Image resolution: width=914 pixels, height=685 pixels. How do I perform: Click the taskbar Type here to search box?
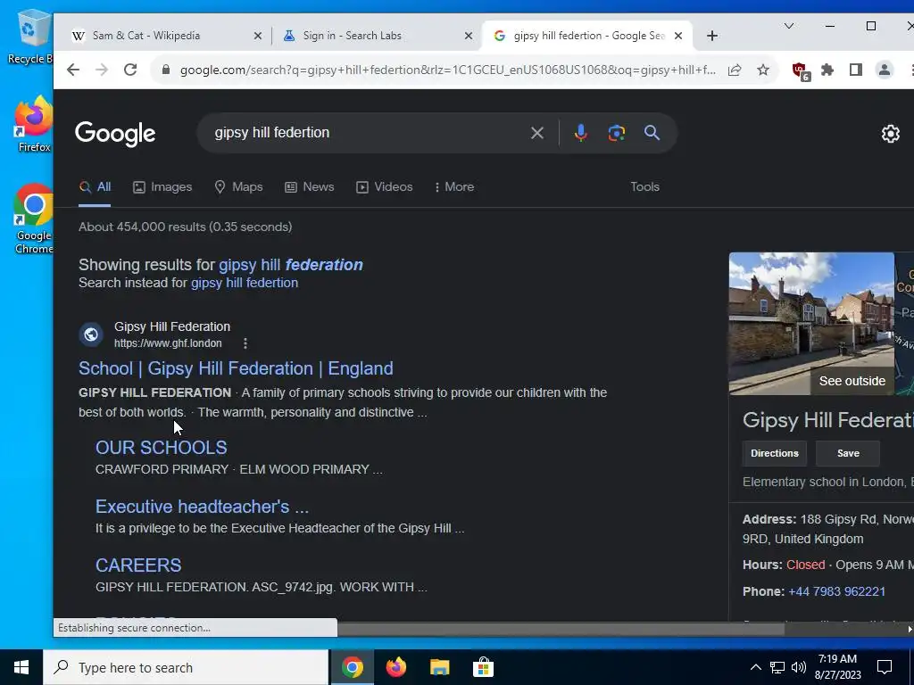pos(186,667)
